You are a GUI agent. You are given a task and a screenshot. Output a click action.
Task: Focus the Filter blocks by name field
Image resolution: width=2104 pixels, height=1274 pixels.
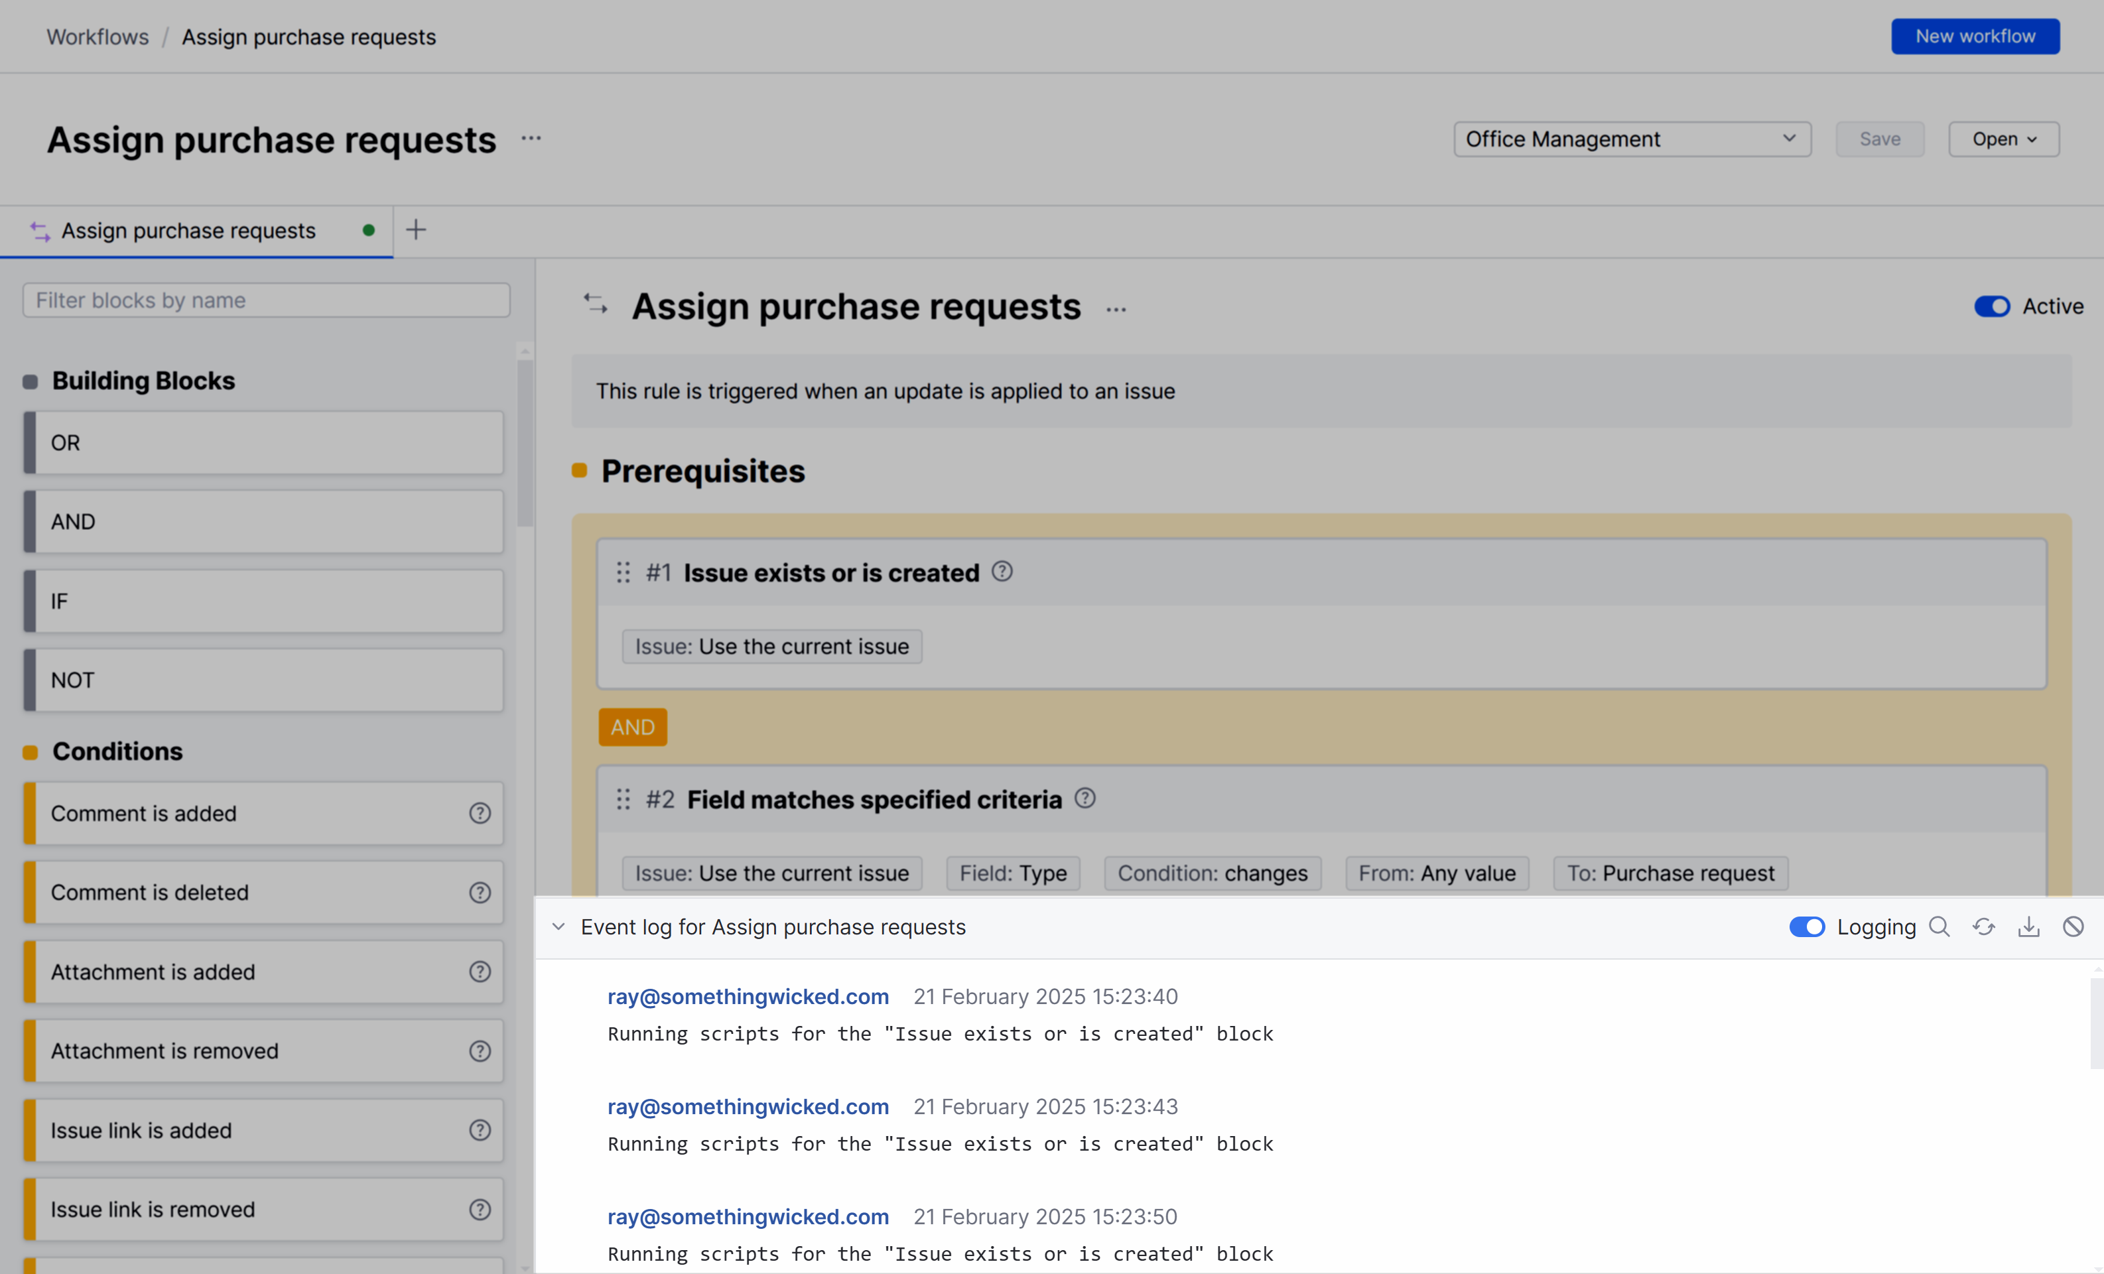coord(267,300)
